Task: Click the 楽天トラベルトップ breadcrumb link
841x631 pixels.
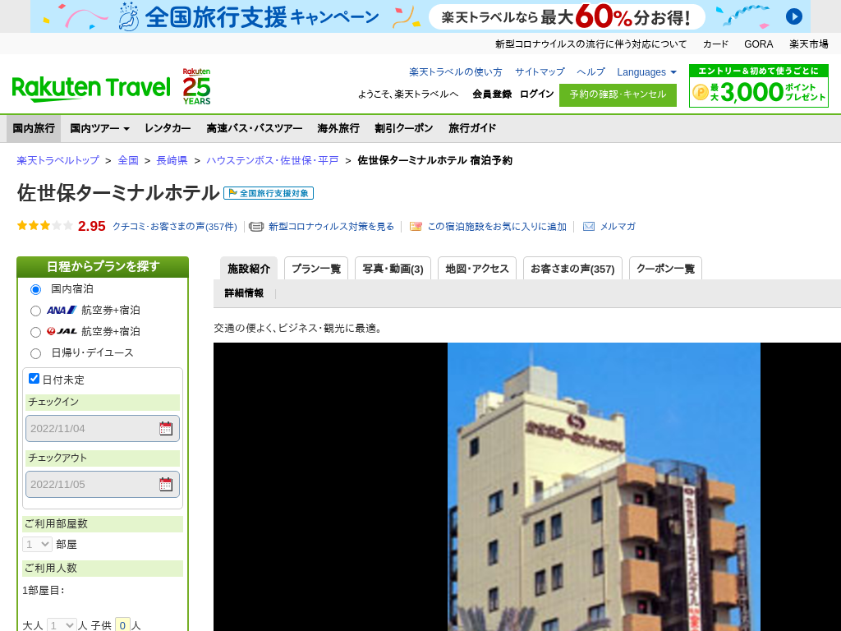Action: (x=58, y=160)
